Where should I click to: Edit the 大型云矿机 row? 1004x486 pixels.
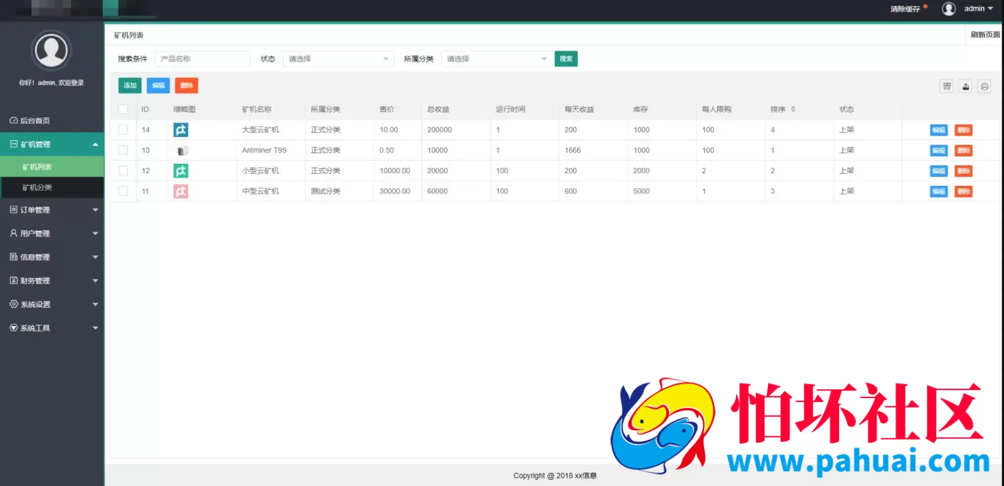click(x=939, y=130)
